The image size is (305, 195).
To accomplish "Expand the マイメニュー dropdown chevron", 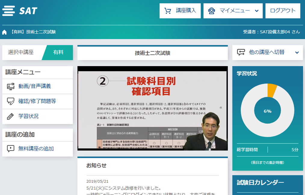I will pyautogui.click(x=257, y=11).
